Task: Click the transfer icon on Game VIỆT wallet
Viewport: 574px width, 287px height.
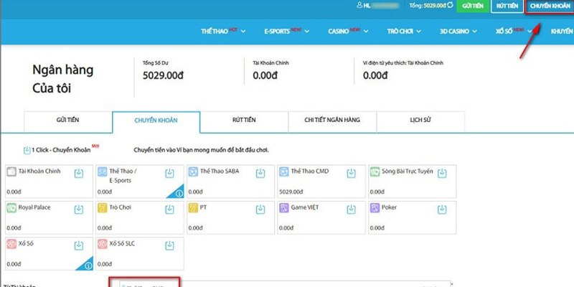Action: point(351,210)
